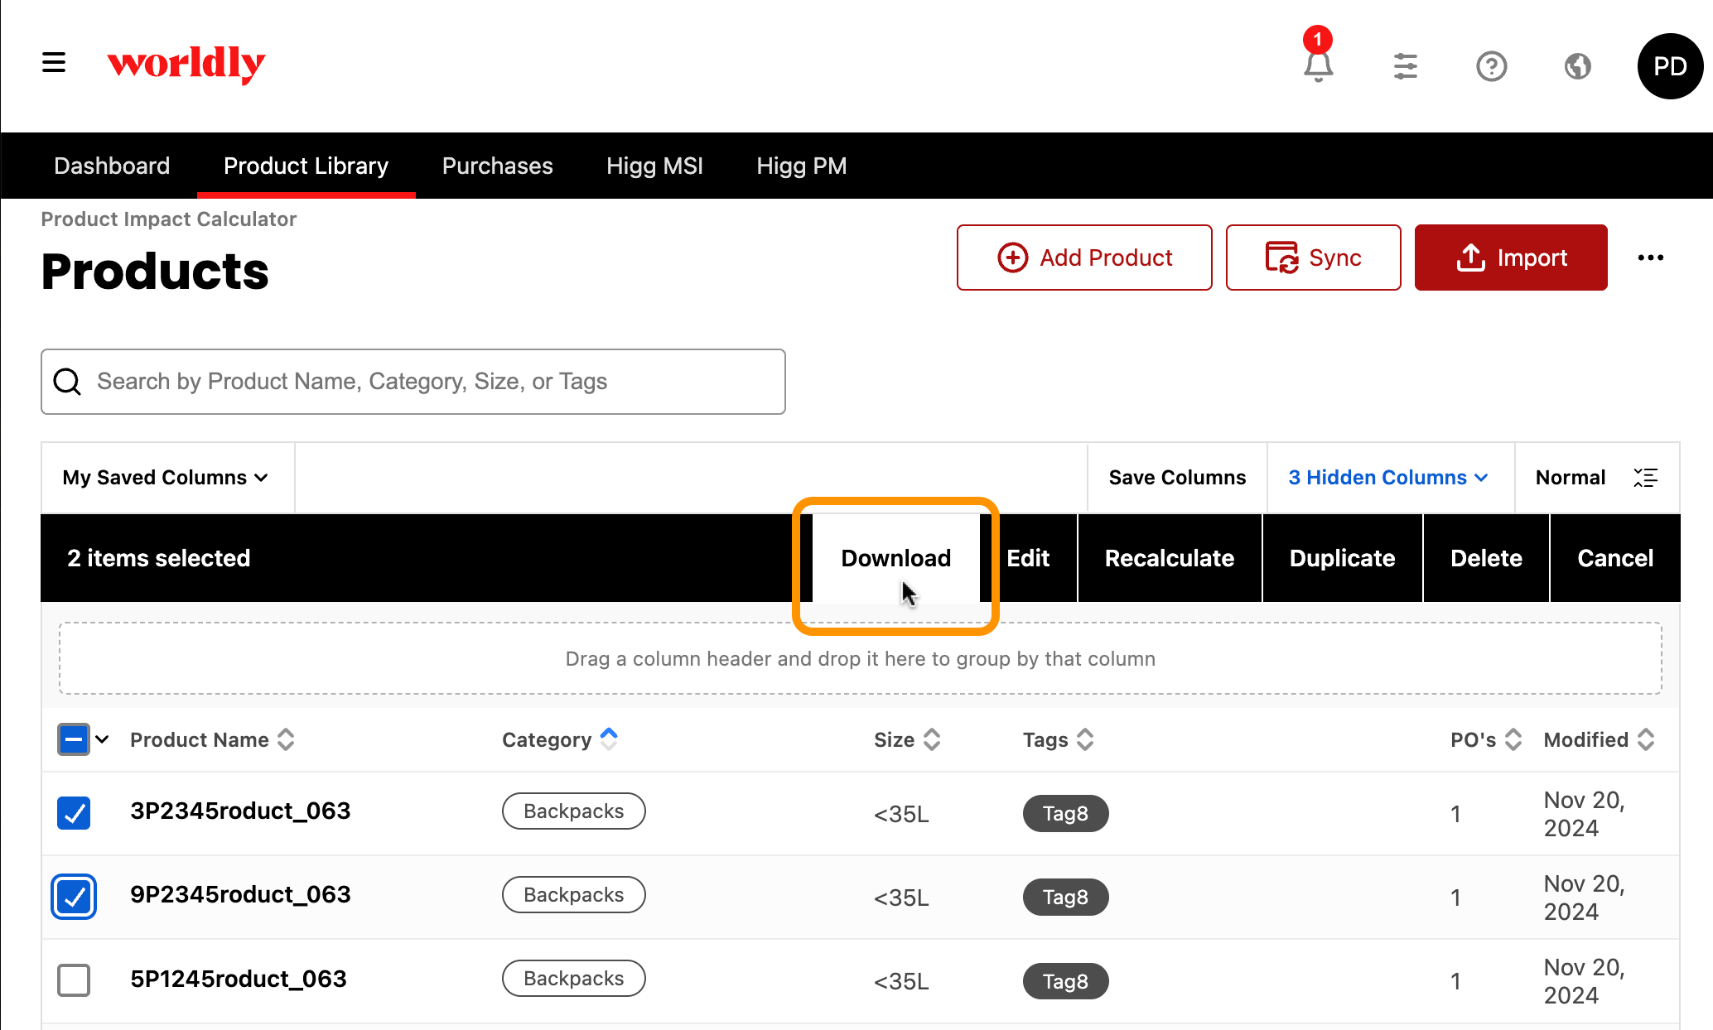Click the help question mark icon
The image size is (1713, 1030).
click(x=1492, y=66)
